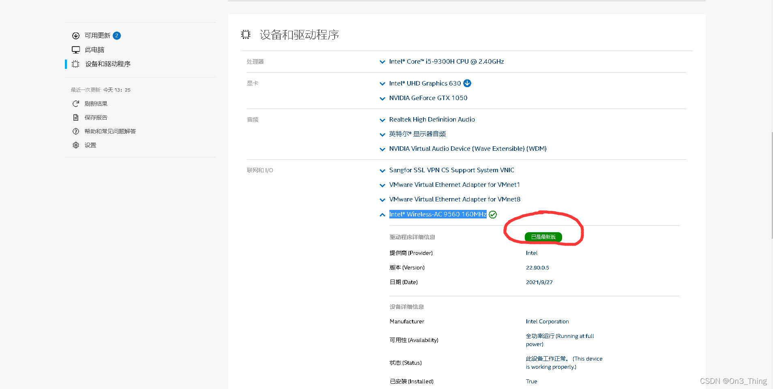
Task: Expand the VMware VMnet1 adapter chevron
Action: point(382,185)
